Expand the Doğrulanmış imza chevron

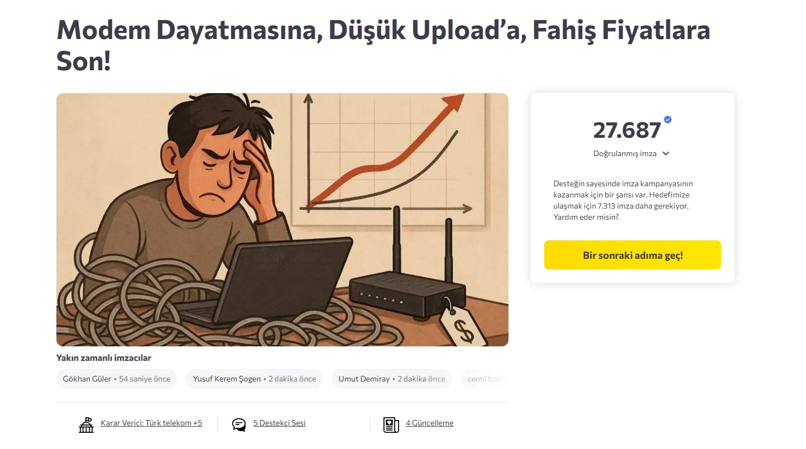666,154
